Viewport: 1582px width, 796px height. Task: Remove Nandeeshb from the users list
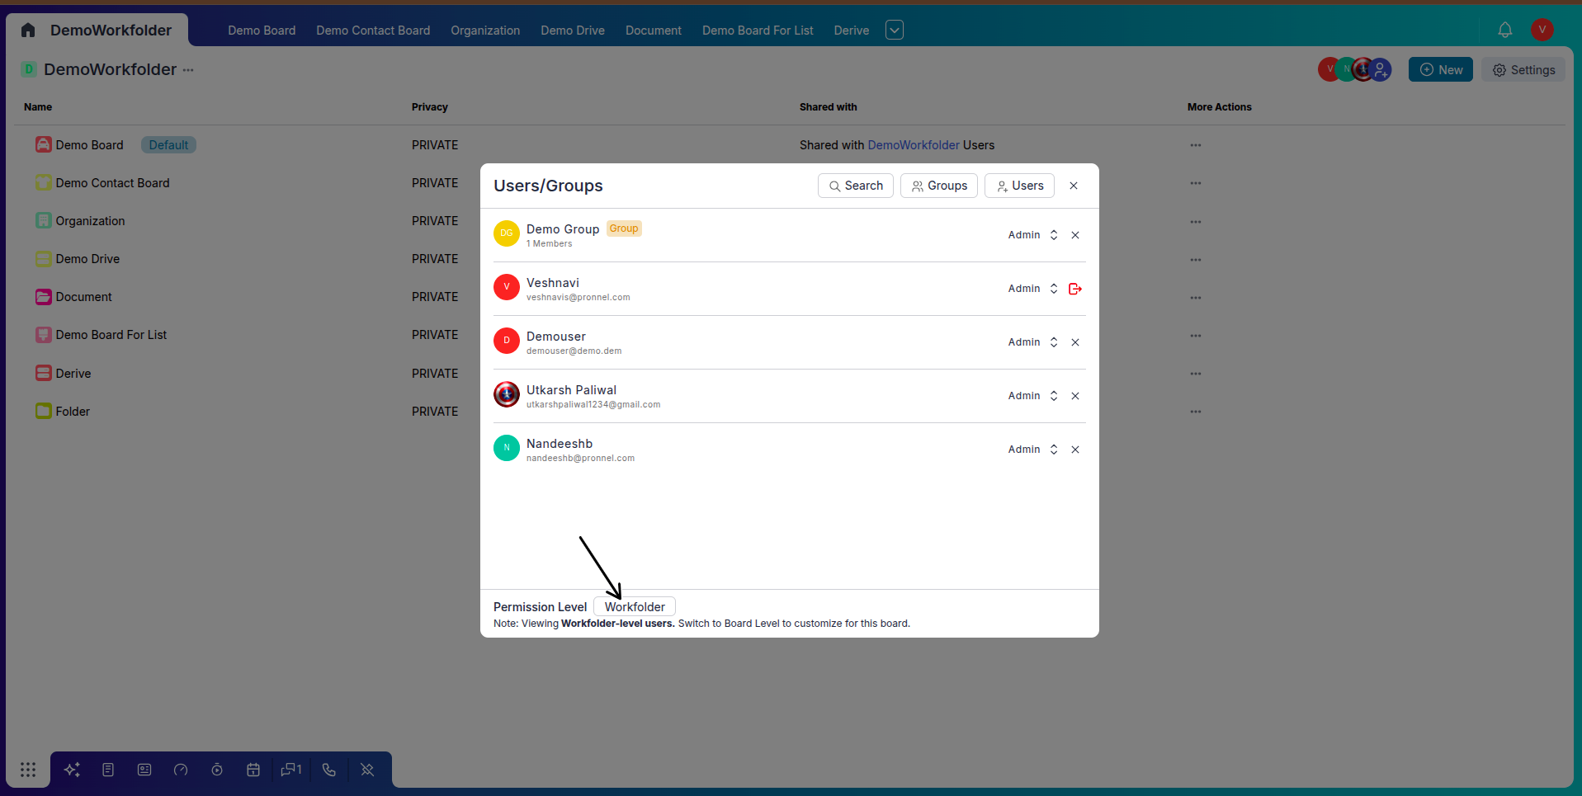click(x=1075, y=450)
